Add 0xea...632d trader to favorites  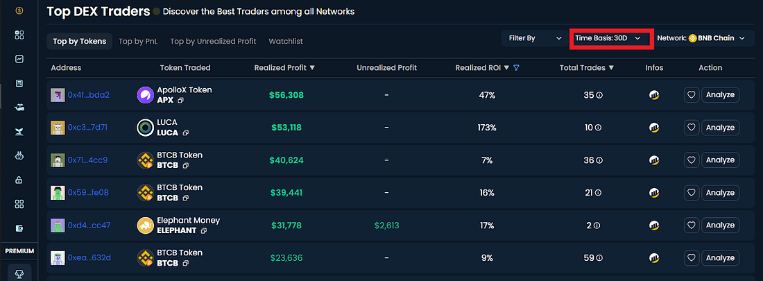[x=692, y=257]
